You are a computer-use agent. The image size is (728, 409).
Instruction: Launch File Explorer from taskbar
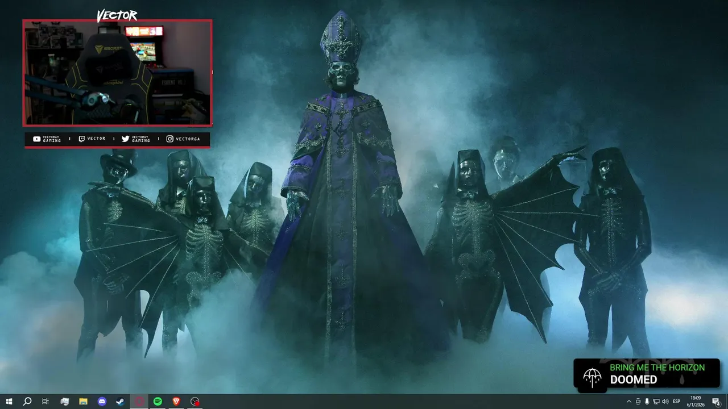click(x=83, y=402)
